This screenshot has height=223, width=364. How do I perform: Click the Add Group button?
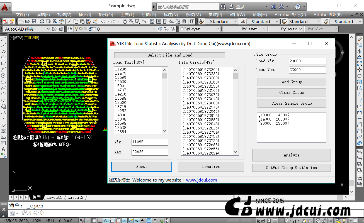click(x=292, y=82)
